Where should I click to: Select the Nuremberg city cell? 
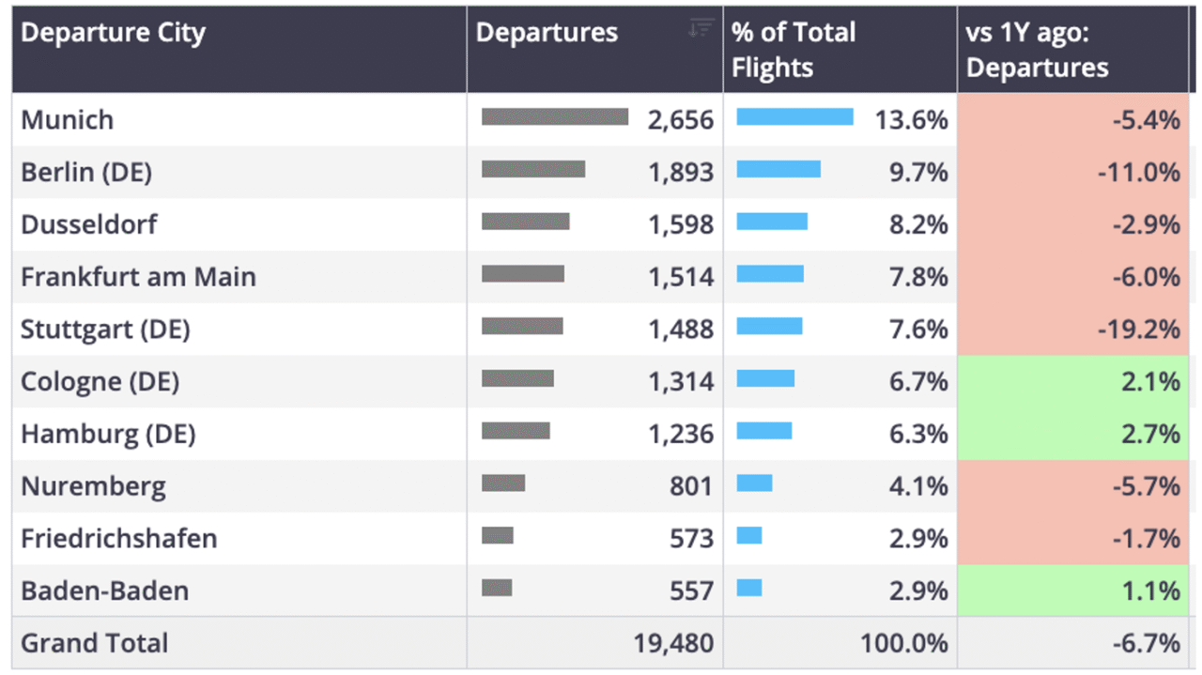pos(239,486)
